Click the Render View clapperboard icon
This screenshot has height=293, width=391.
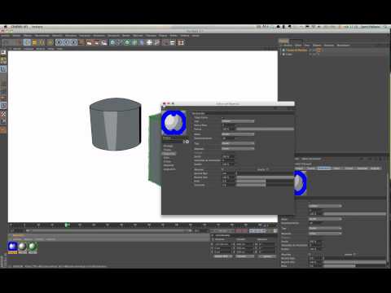click(x=89, y=42)
